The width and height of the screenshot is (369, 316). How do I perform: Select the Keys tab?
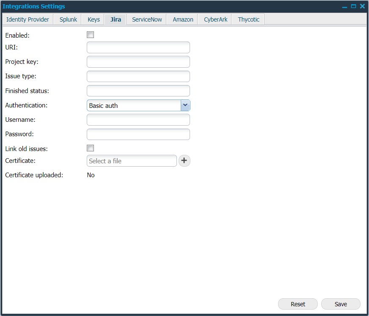93,19
